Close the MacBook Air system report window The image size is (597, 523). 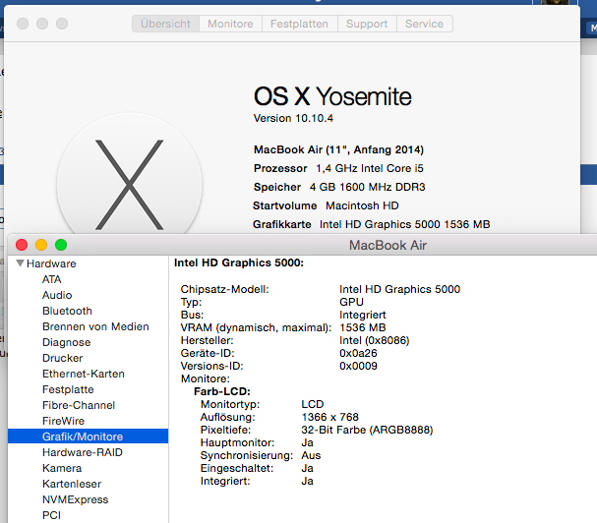[22, 245]
